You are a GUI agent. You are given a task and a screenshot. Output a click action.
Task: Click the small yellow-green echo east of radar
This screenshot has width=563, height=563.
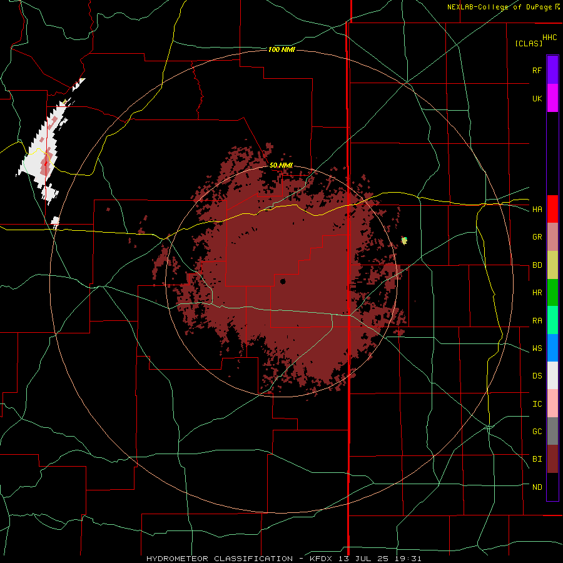[x=404, y=241]
